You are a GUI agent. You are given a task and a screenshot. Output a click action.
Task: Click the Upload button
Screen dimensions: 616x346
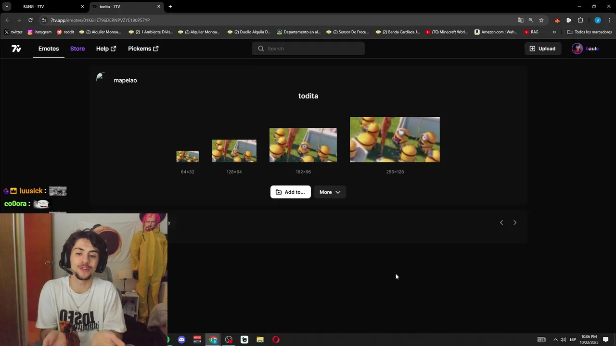pos(542,49)
